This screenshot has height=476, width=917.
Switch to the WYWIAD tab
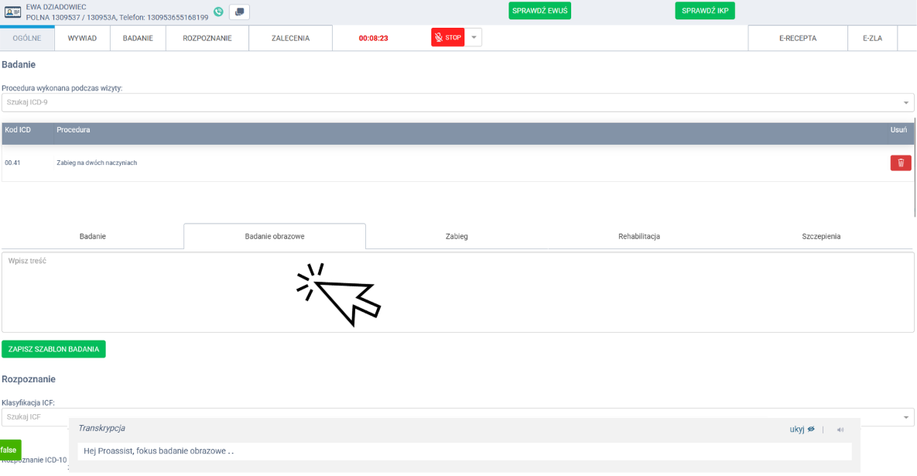pos(82,38)
